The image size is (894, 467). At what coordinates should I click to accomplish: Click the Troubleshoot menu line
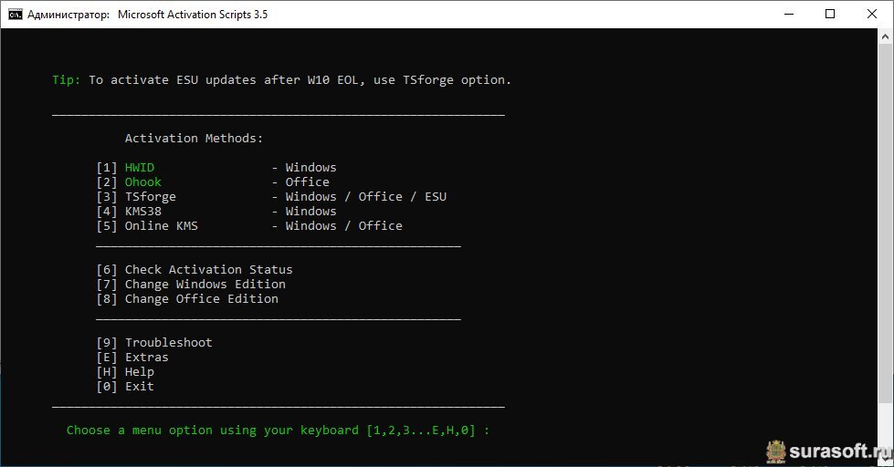(x=168, y=343)
